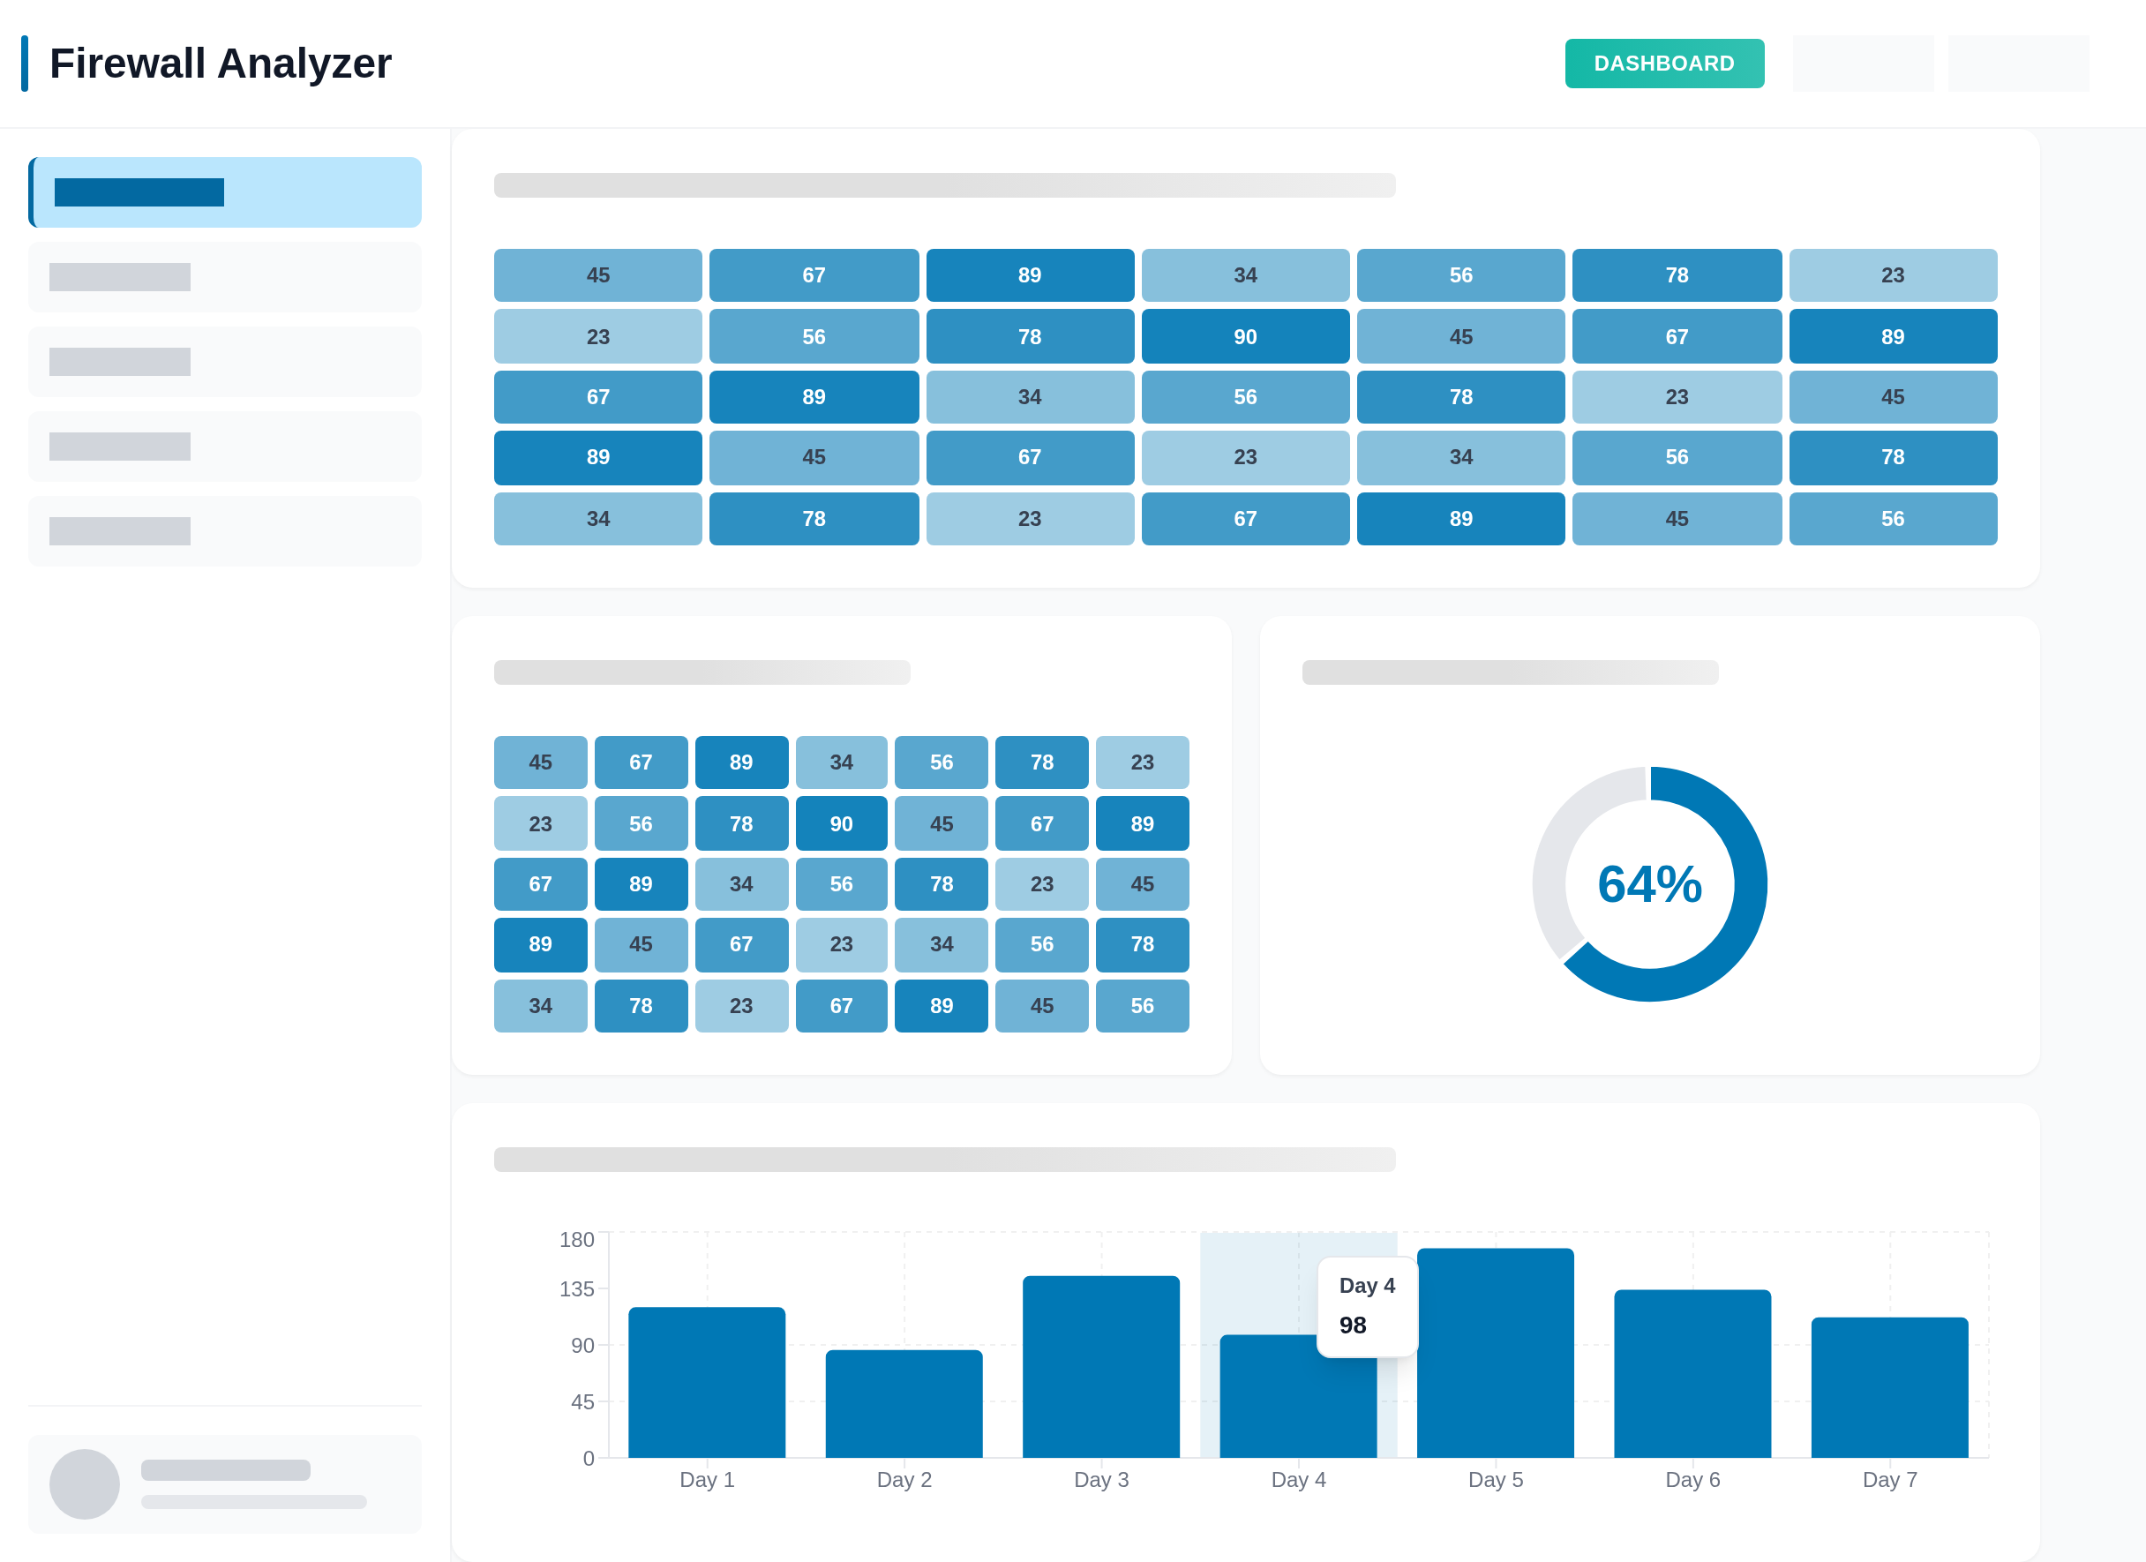Click the first blank header button right of DASHBOARD
Viewport: 2146px width, 1562px height.
coord(1862,64)
